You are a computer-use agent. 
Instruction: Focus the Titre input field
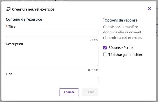pyautogui.click(x=52, y=33)
